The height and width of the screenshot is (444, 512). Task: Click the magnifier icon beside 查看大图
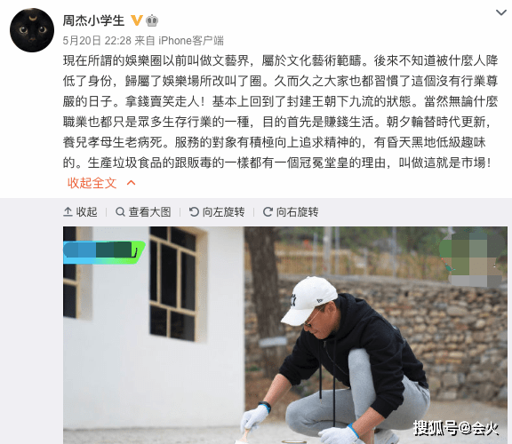(x=120, y=211)
